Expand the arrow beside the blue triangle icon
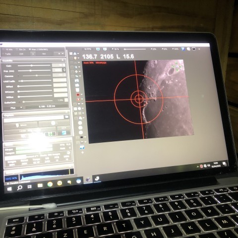 (x=78, y=54)
